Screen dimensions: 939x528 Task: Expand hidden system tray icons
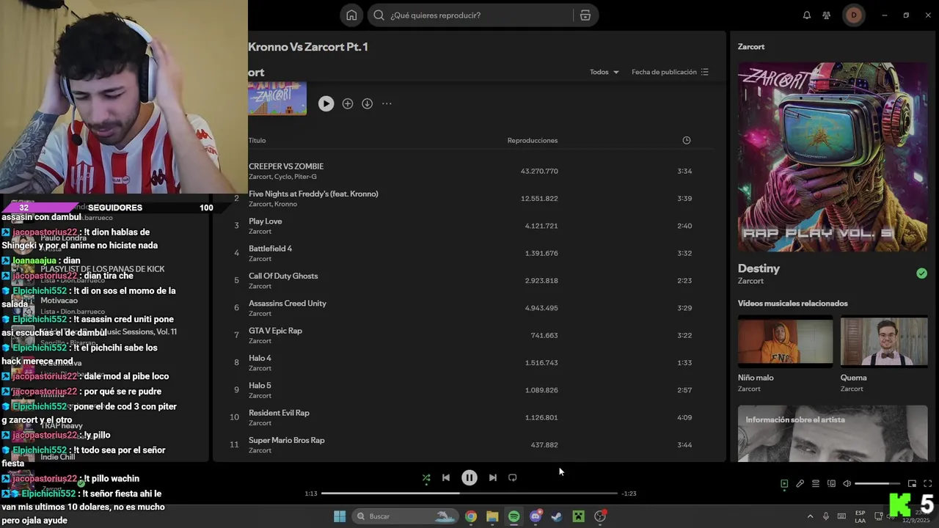click(810, 516)
